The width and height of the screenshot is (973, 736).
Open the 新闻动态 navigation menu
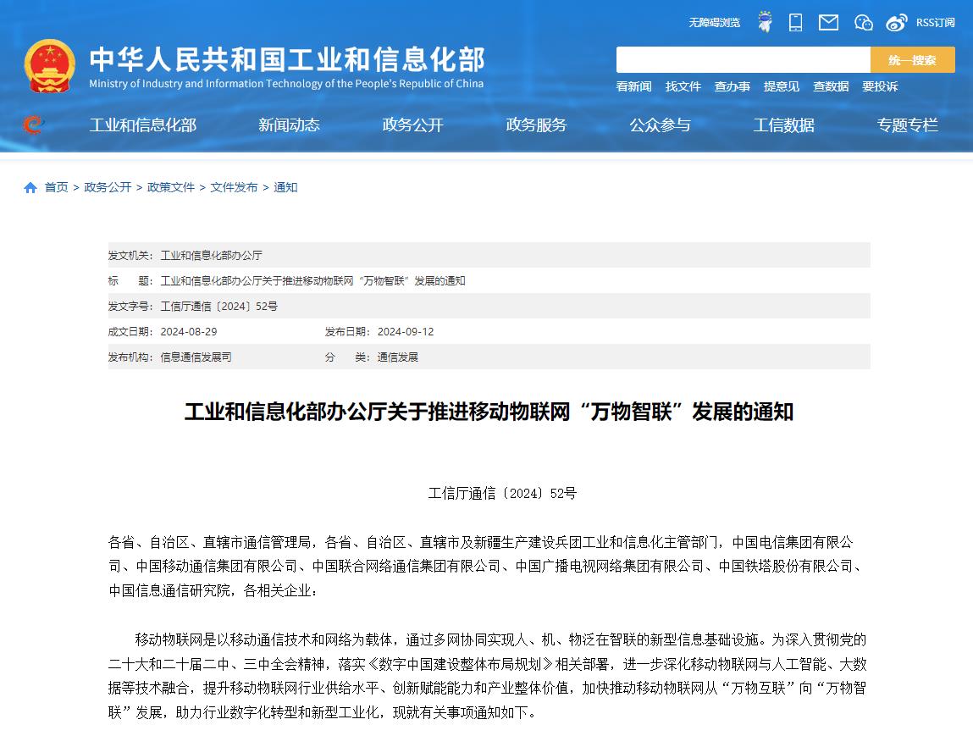(x=289, y=125)
